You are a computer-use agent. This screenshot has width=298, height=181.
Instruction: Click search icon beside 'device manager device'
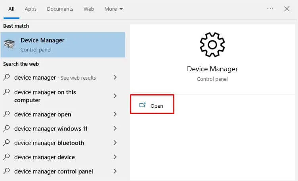coord(6,157)
